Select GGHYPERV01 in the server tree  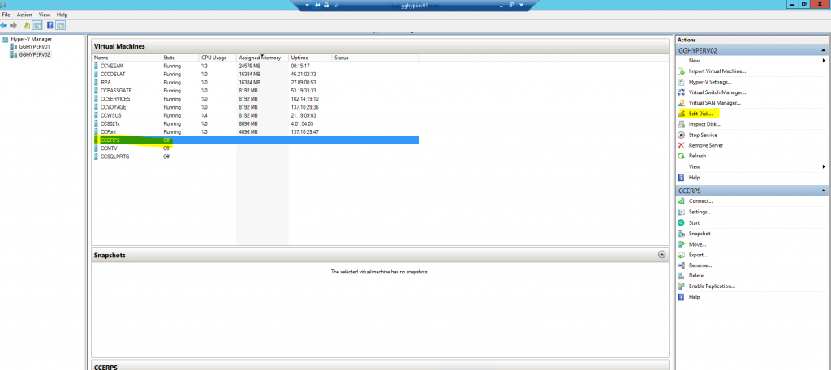tap(33, 47)
